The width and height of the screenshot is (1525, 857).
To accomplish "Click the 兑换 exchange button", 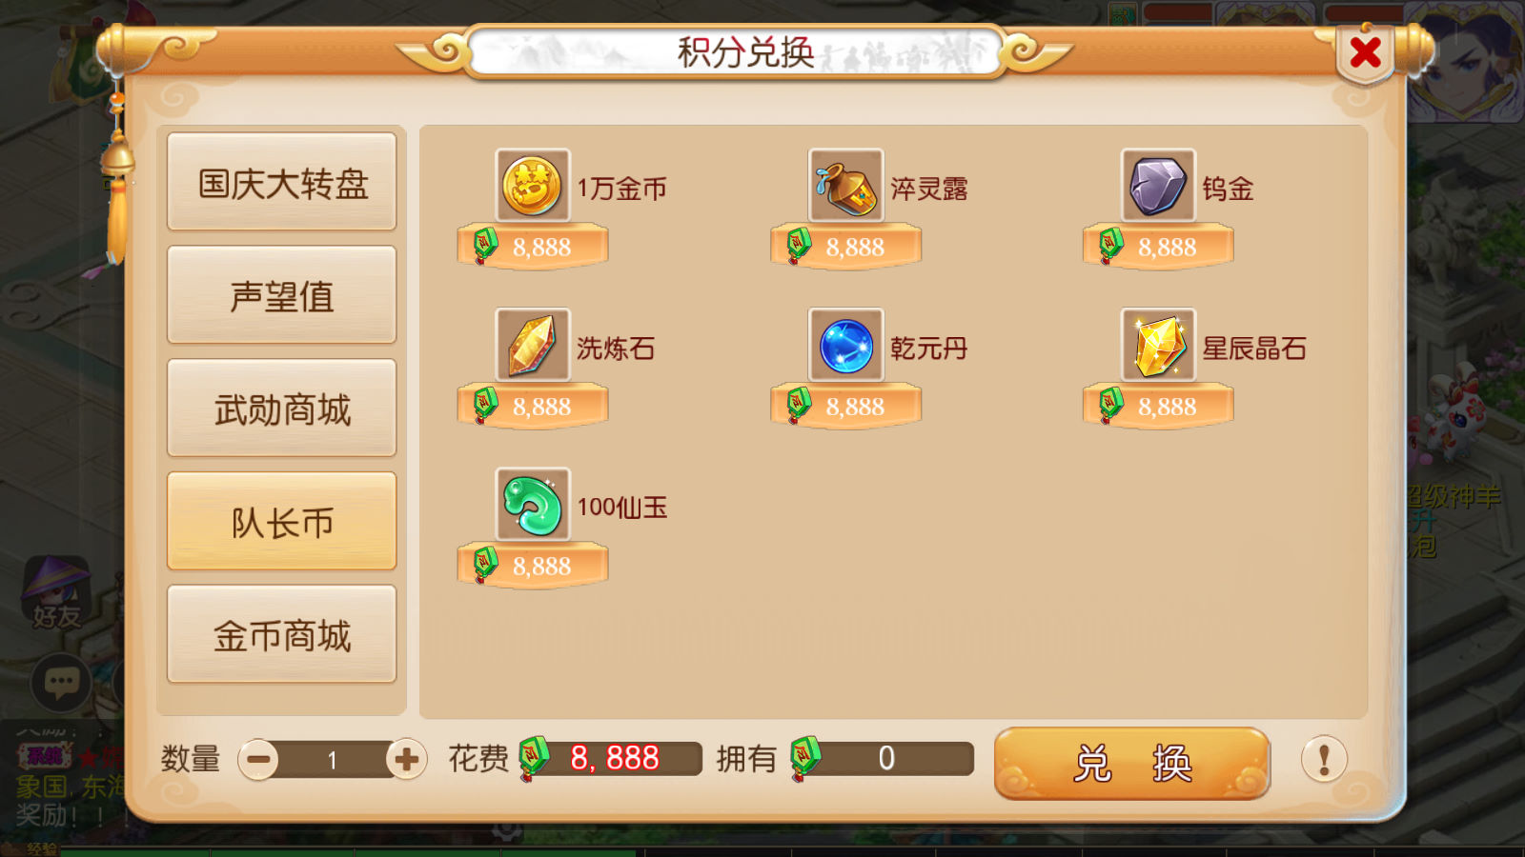I will (x=1131, y=764).
